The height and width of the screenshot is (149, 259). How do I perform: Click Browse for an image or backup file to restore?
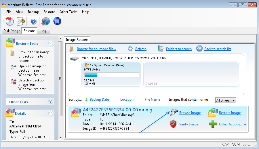click(x=34, y=56)
